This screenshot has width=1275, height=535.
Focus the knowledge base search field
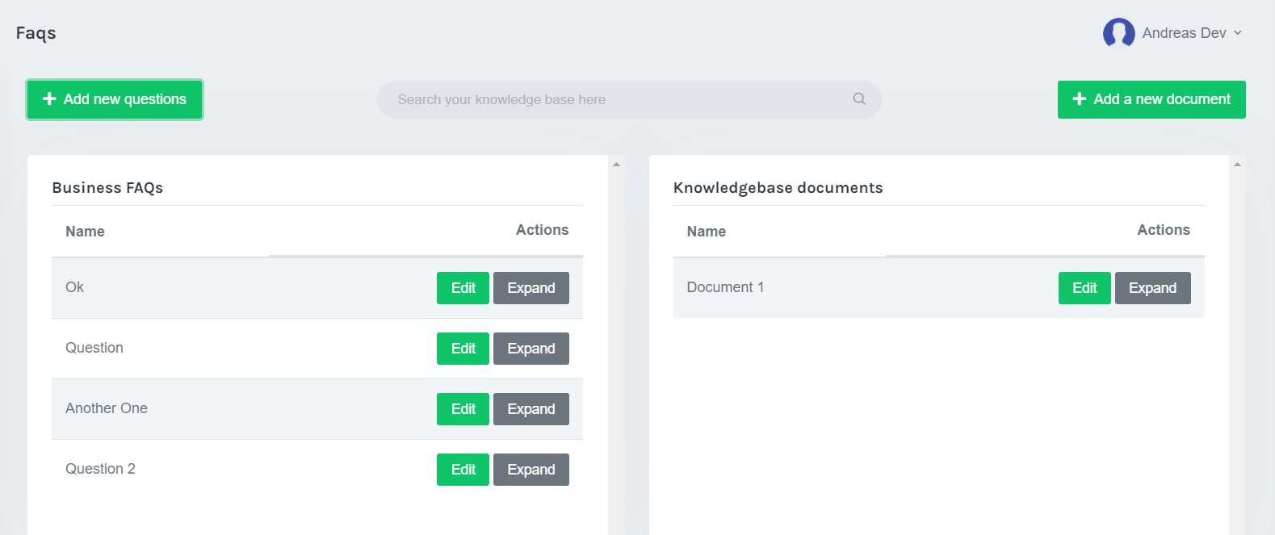coord(614,99)
